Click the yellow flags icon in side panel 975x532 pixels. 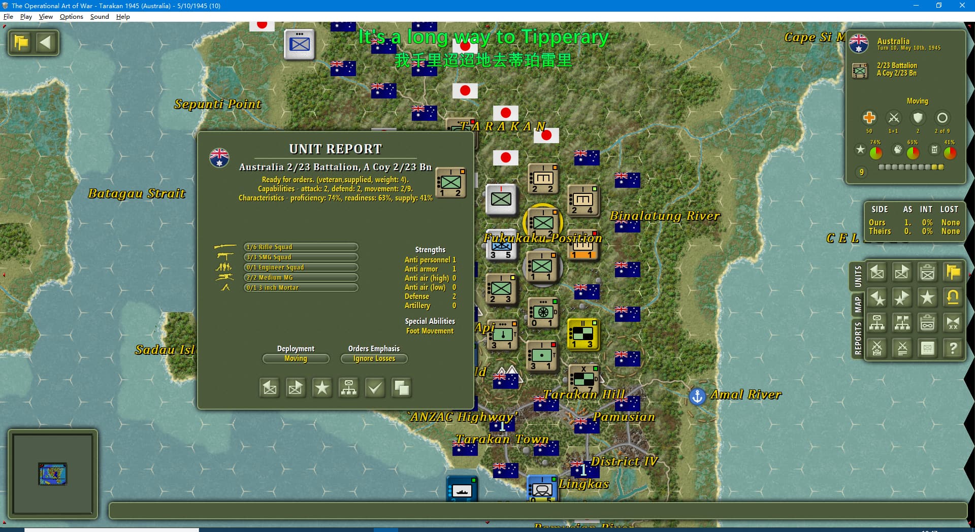[953, 272]
